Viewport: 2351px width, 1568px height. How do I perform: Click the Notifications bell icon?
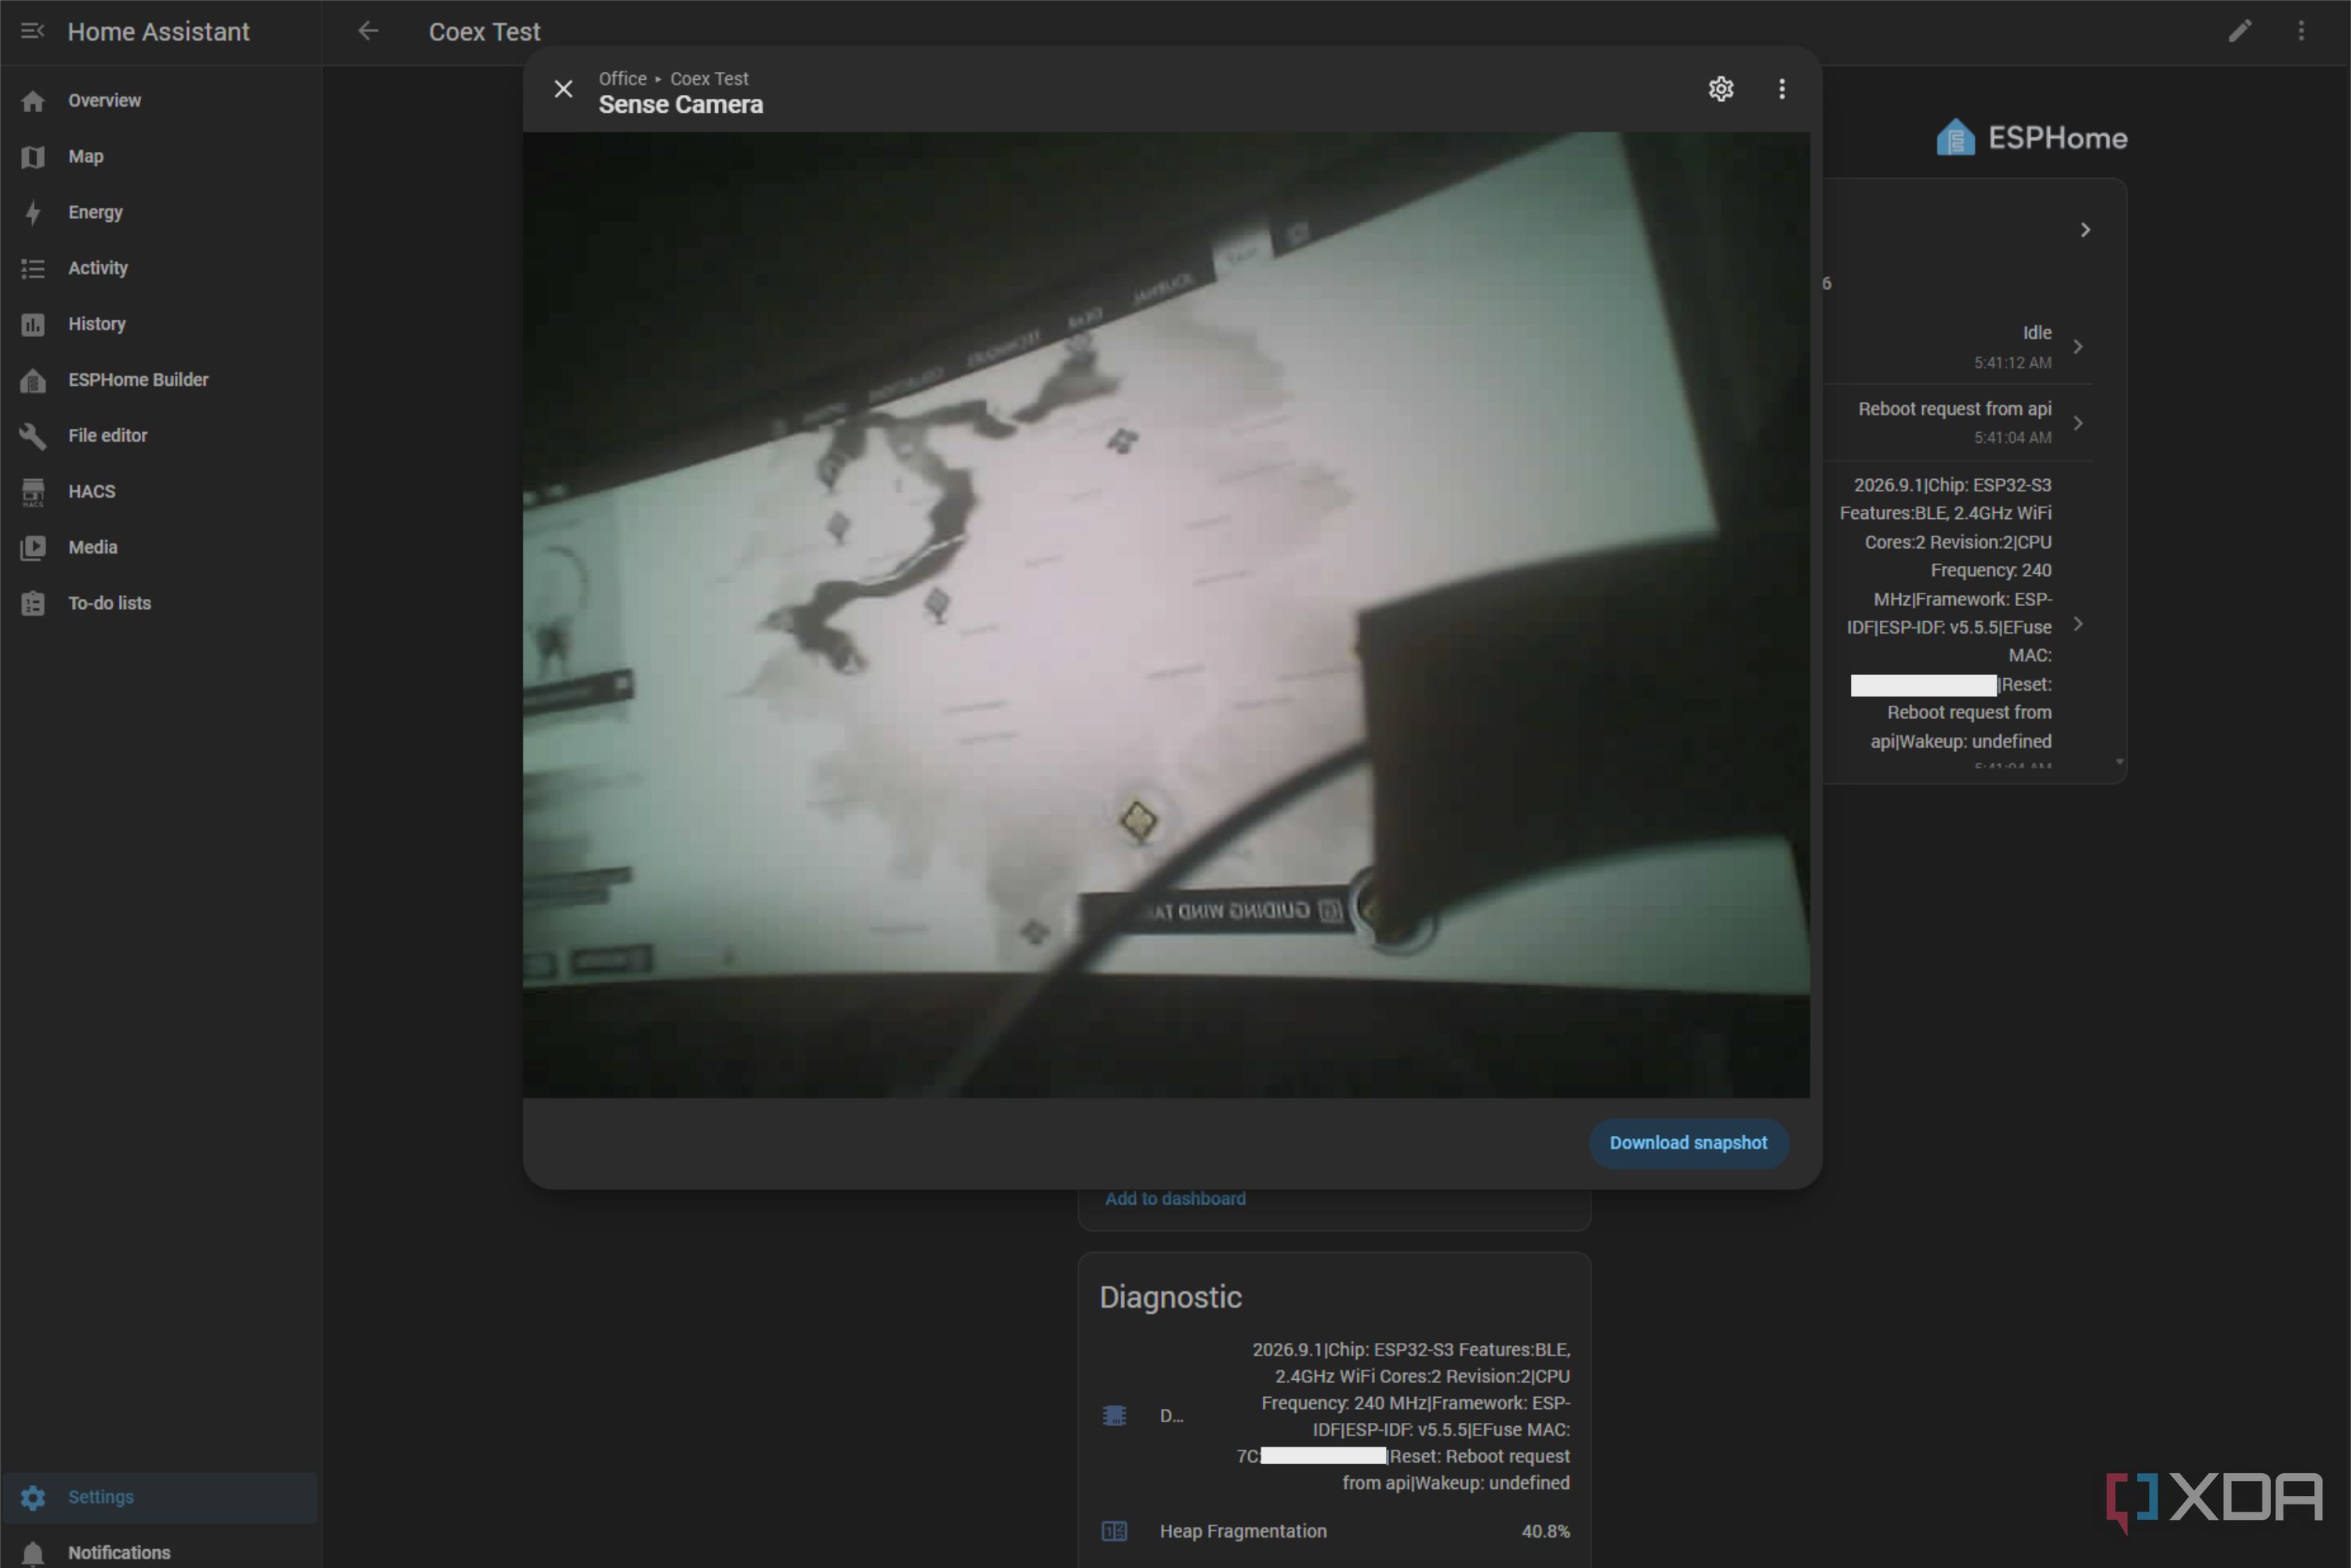(33, 1553)
